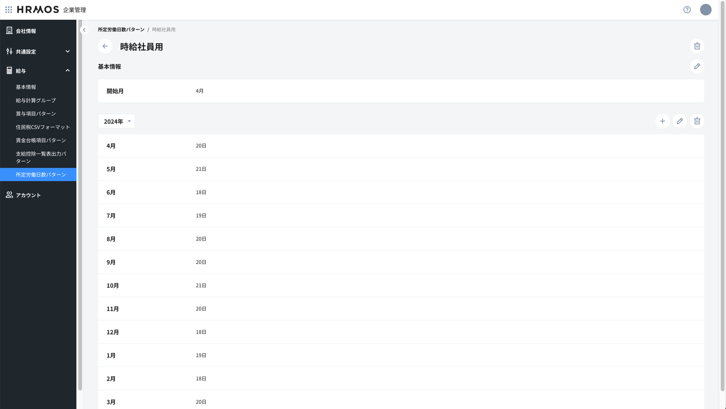726x409 pixels.
Task: Expand the 共通設定 menu section
Action: click(38, 51)
